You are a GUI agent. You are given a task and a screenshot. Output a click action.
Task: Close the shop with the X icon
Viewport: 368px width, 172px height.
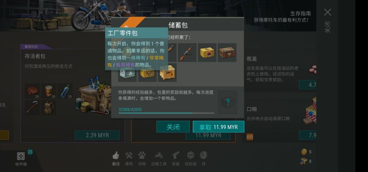(x=327, y=12)
